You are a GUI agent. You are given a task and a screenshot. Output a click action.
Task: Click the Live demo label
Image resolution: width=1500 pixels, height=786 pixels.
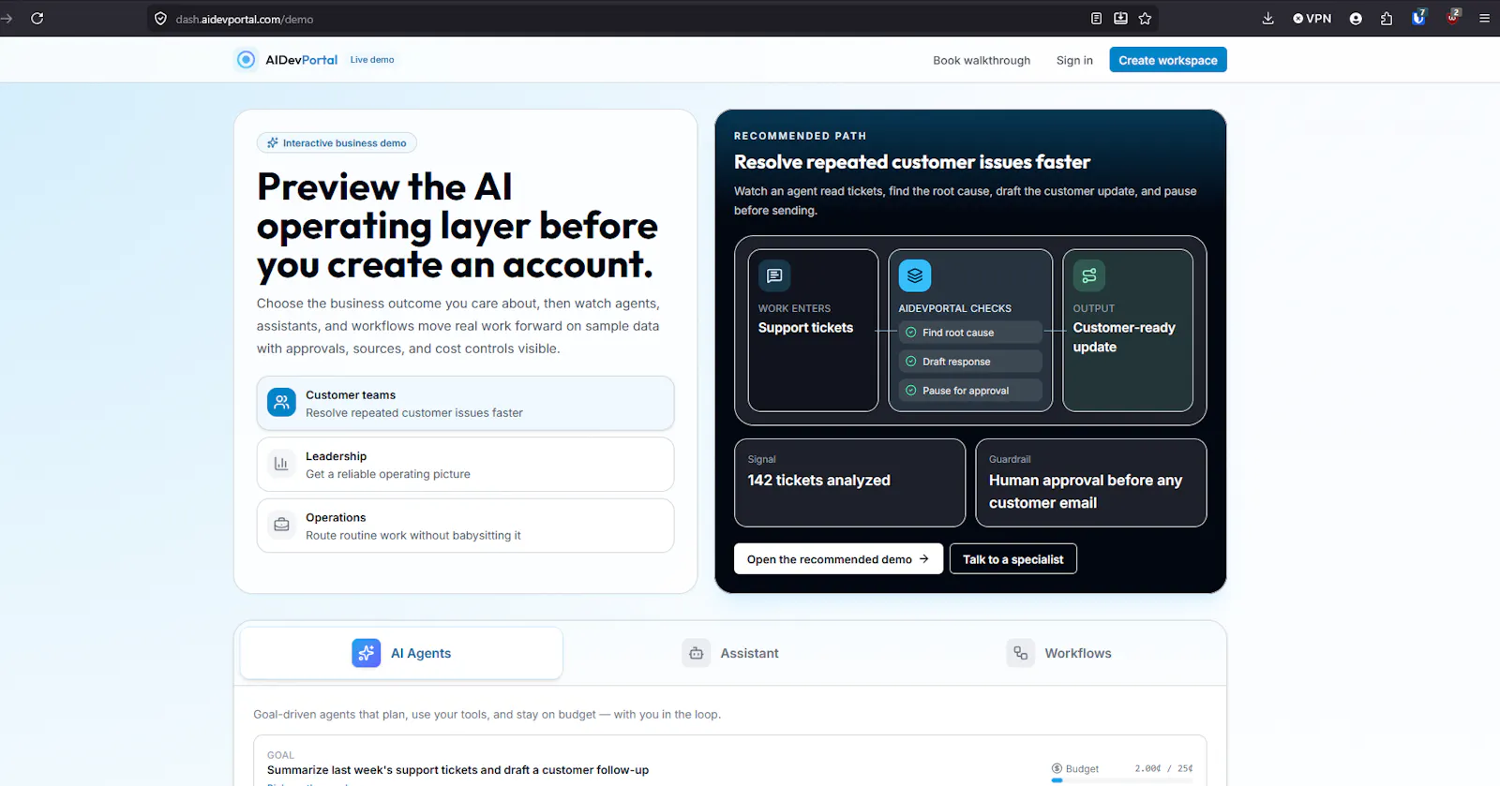(x=372, y=60)
